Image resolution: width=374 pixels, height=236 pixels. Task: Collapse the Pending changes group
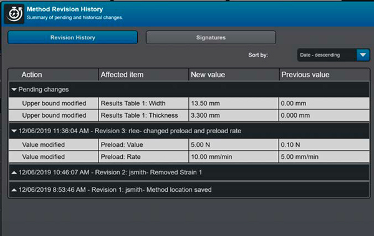pos(14,90)
